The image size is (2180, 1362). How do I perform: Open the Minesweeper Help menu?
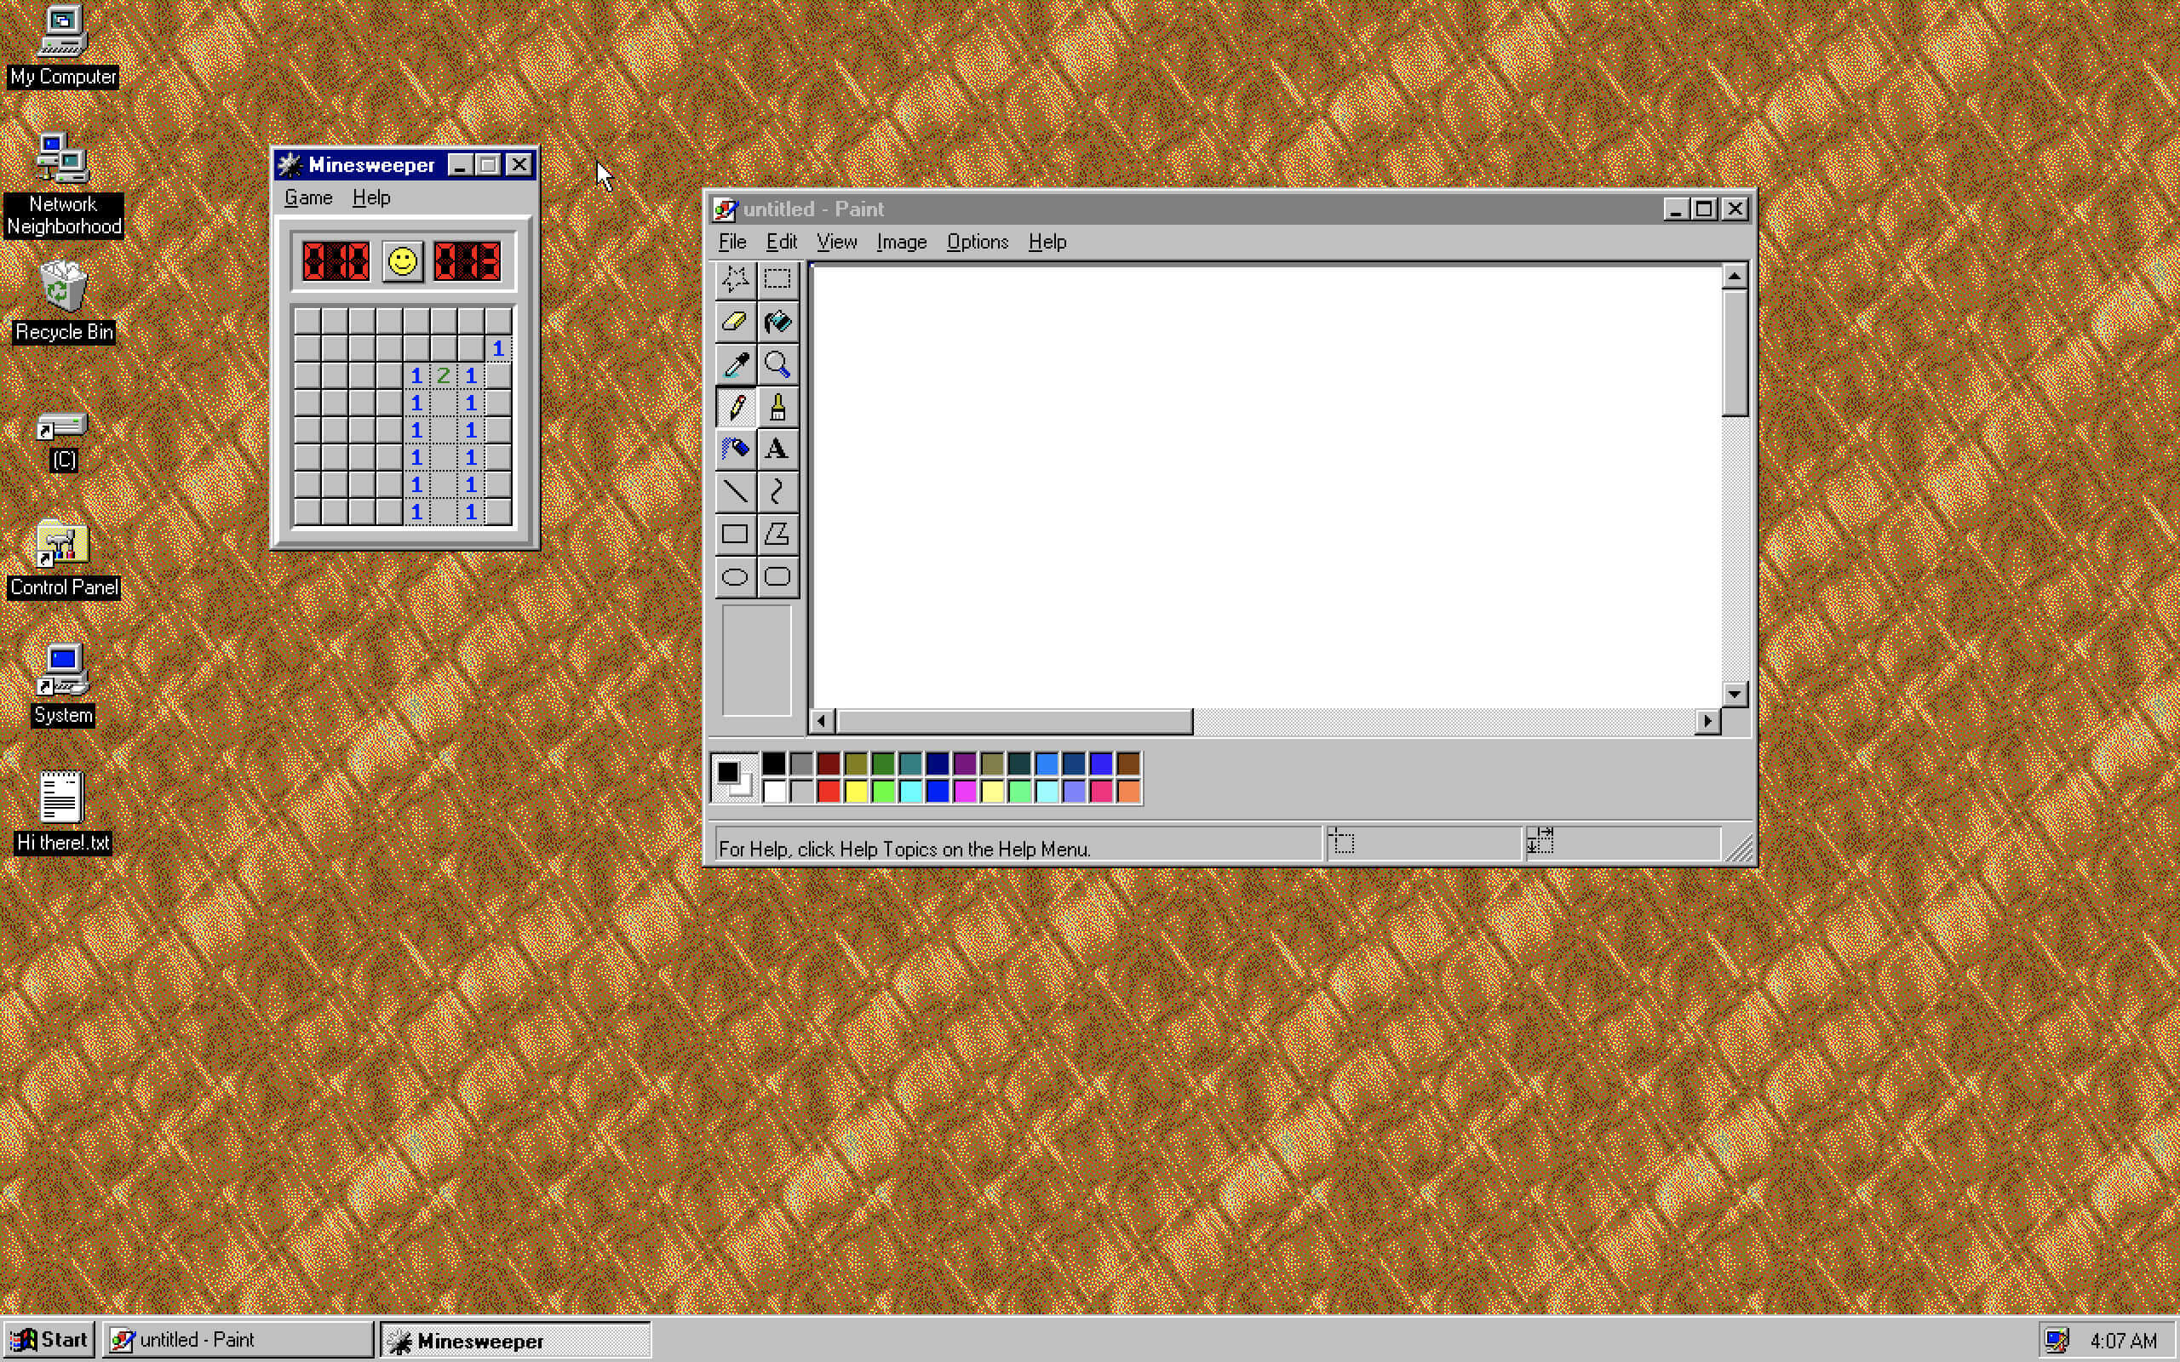point(371,197)
